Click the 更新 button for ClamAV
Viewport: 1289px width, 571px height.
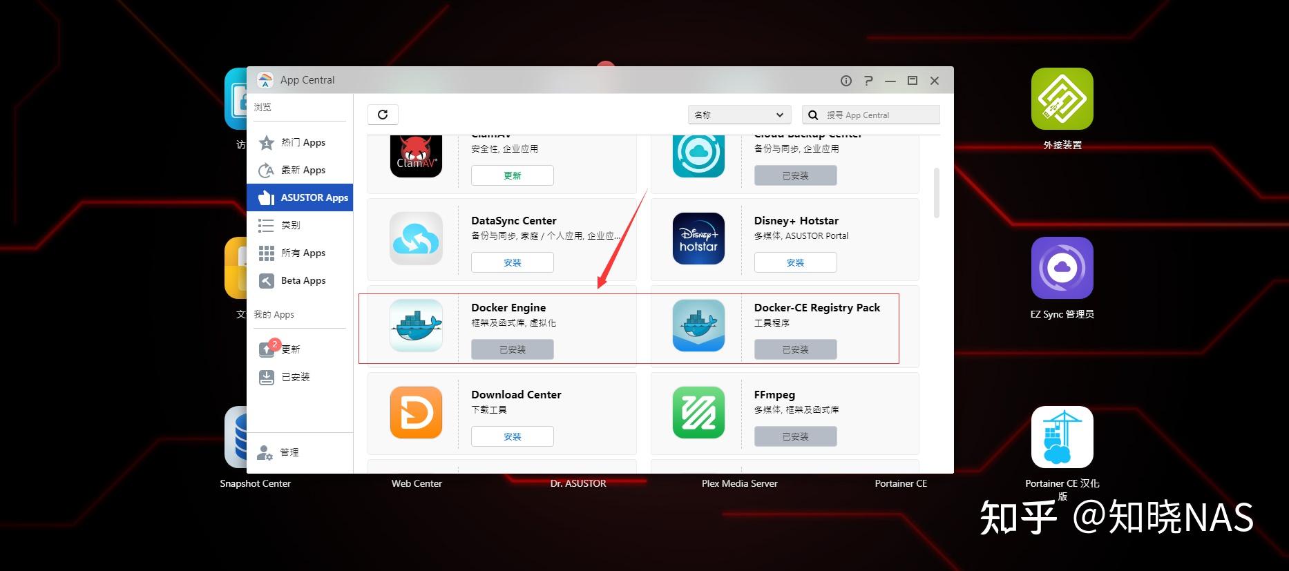click(x=513, y=175)
